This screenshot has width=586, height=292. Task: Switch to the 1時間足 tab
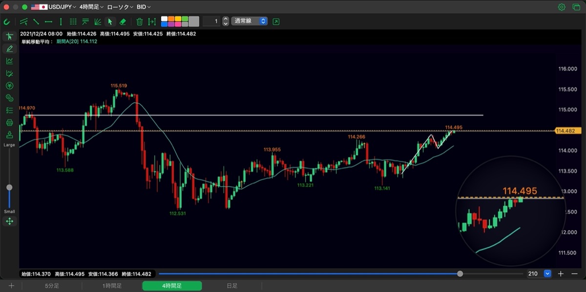(112, 286)
